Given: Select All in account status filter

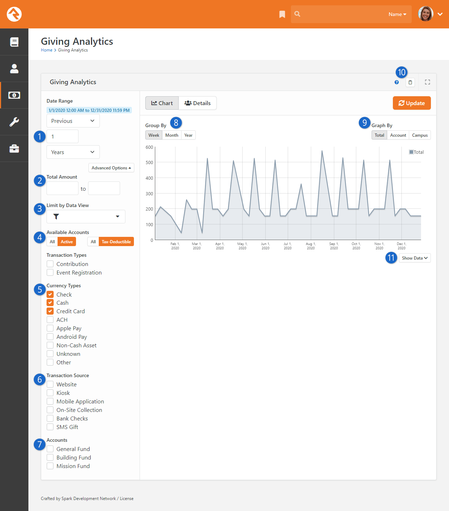Looking at the screenshot, I should [x=52, y=242].
